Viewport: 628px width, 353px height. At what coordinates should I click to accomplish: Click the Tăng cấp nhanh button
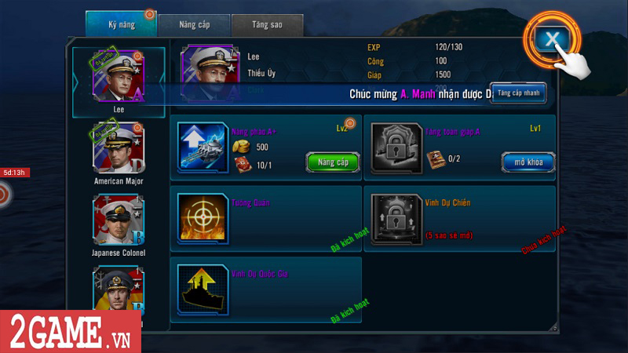(x=518, y=93)
